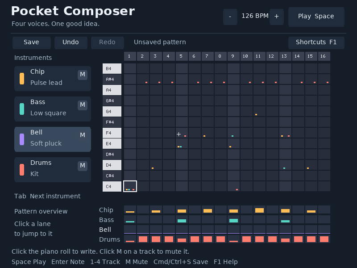Click the F4 cell at step 5

(x=182, y=133)
